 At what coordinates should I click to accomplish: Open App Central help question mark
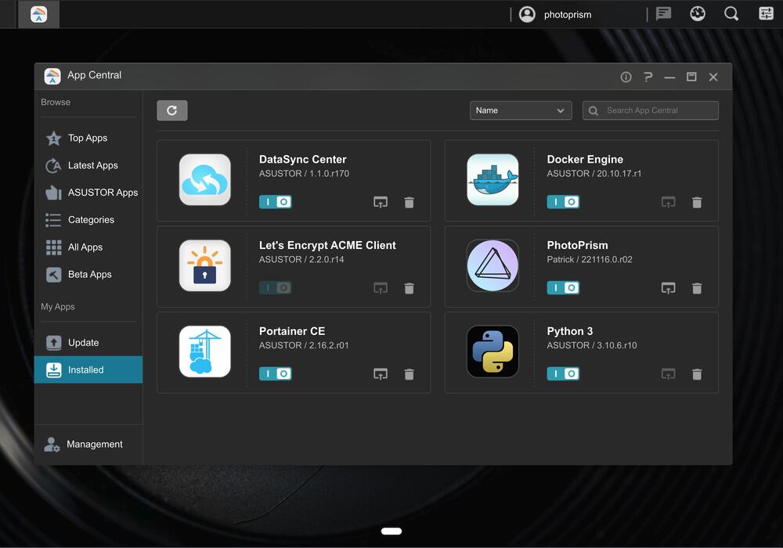(648, 77)
